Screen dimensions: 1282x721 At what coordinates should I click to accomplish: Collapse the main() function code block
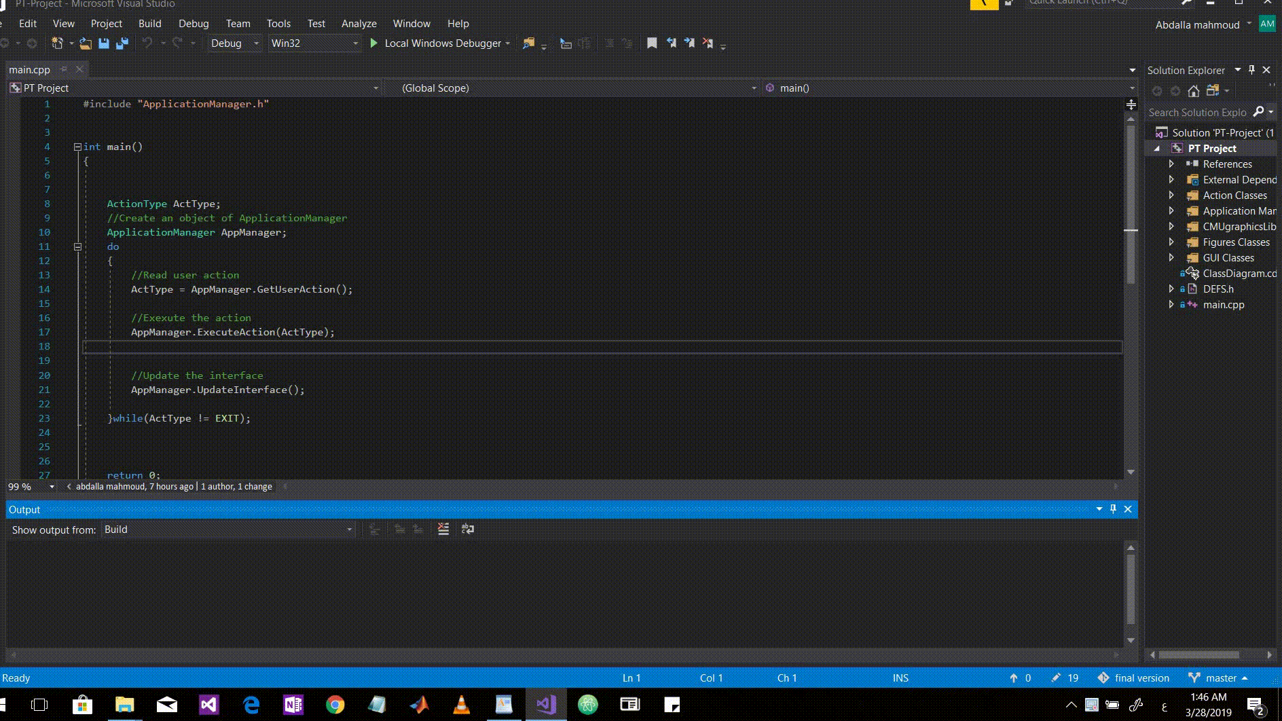(x=77, y=147)
